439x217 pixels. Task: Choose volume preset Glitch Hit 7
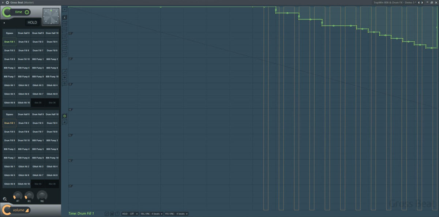point(38,175)
